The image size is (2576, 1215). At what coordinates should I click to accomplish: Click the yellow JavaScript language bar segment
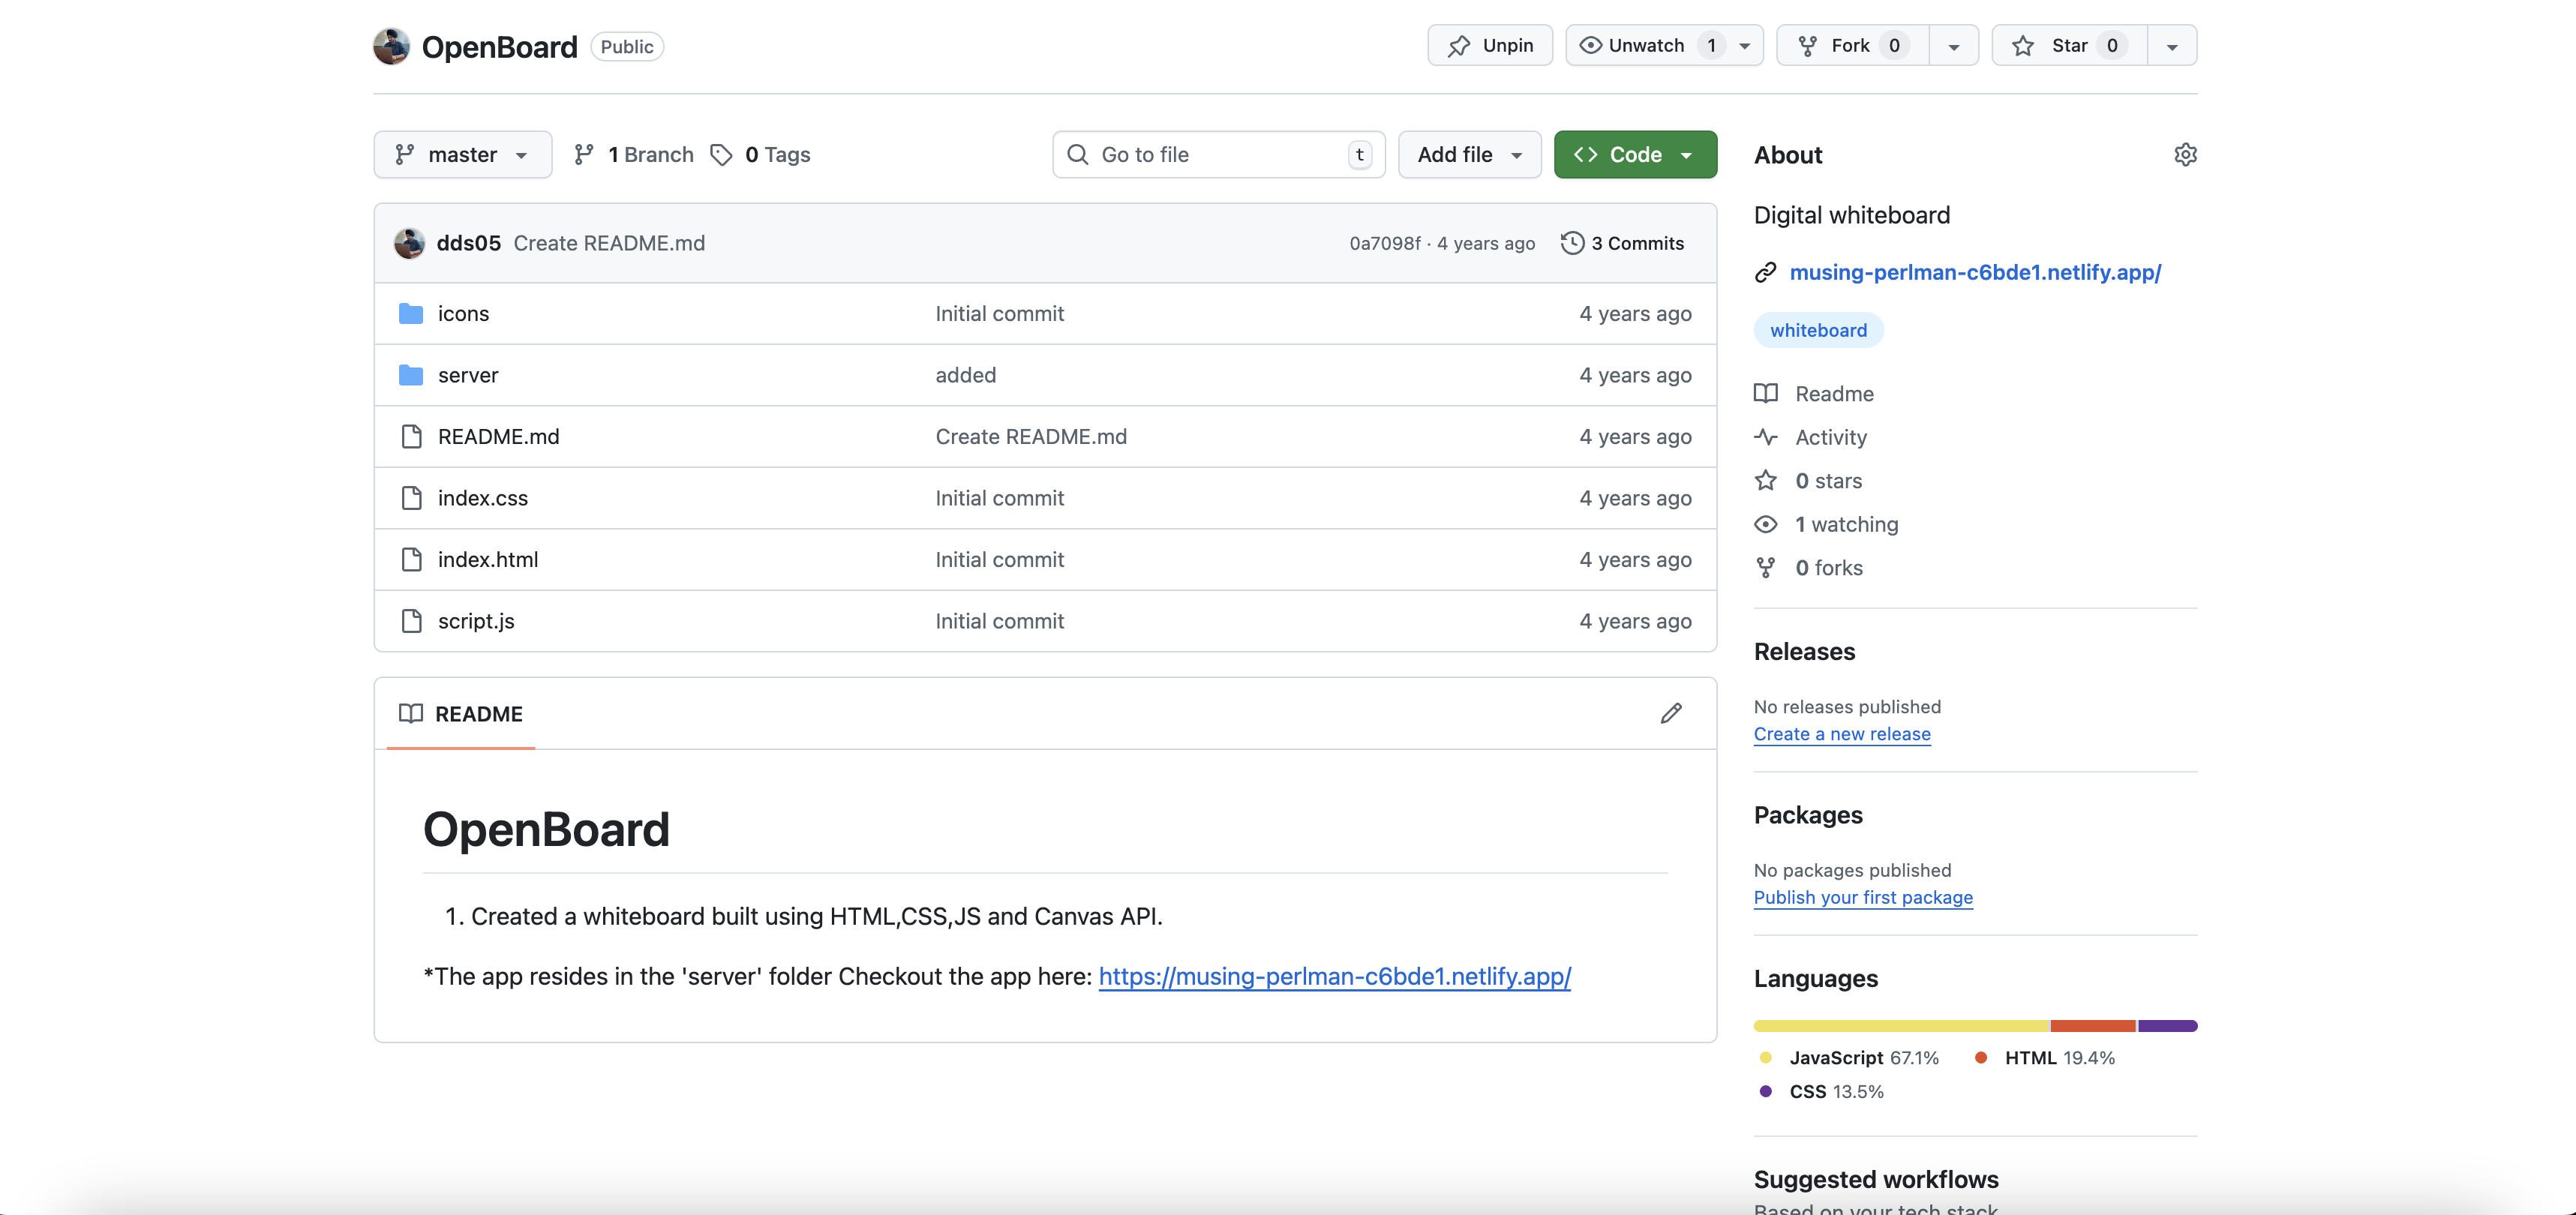[1900, 1026]
